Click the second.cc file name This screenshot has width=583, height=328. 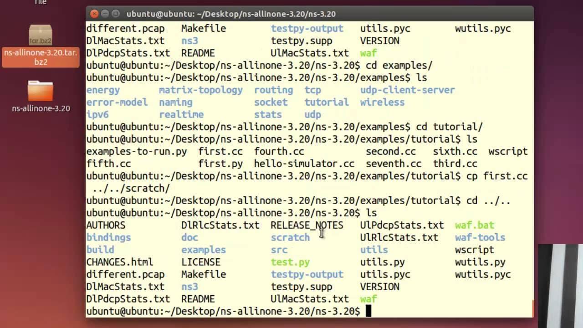[391, 152]
